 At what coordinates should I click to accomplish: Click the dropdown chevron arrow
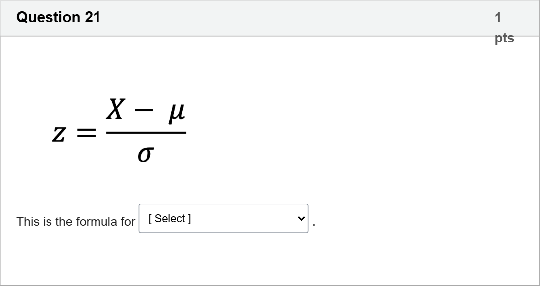click(300, 218)
